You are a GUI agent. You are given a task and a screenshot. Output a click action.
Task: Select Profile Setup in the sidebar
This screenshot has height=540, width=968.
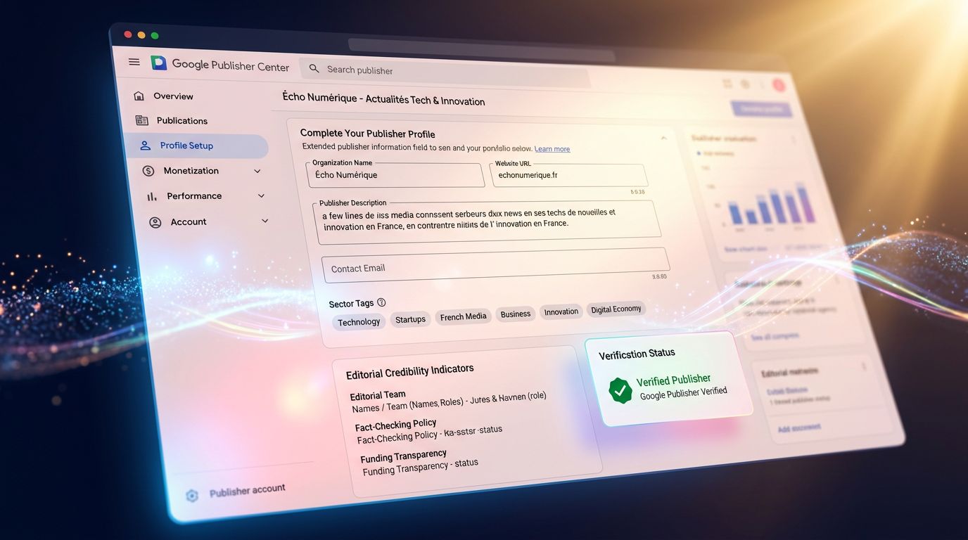tap(196, 146)
